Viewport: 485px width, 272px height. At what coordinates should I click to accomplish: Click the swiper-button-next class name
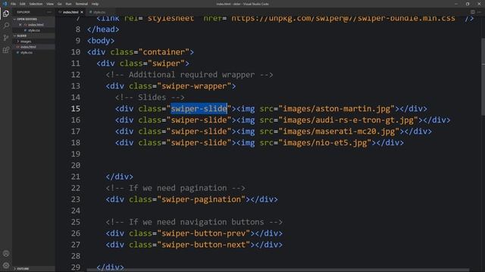[x=204, y=245]
